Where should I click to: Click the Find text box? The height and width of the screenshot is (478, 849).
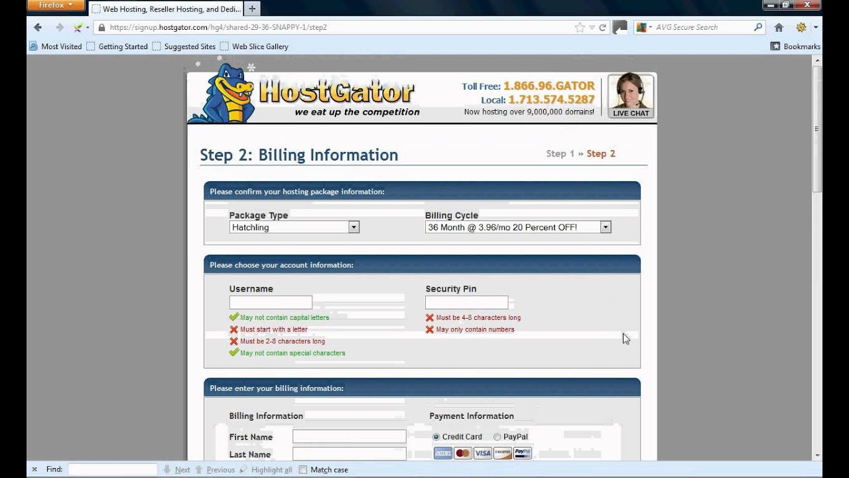(113, 469)
